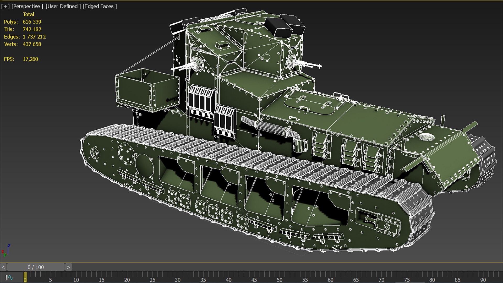Select the current frame 0 yellow marker
Image resolution: width=503 pixels, height=283 pixels.
pyautogui.click(x=25, y=277)
